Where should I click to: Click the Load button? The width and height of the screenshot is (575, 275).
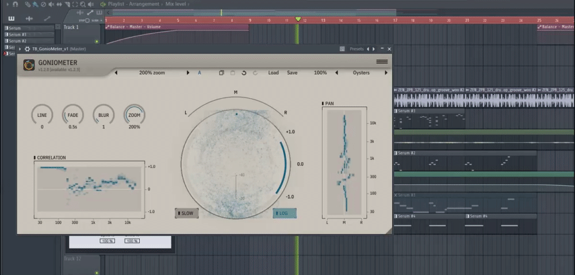pyautogui.click(x=273, y=72)
